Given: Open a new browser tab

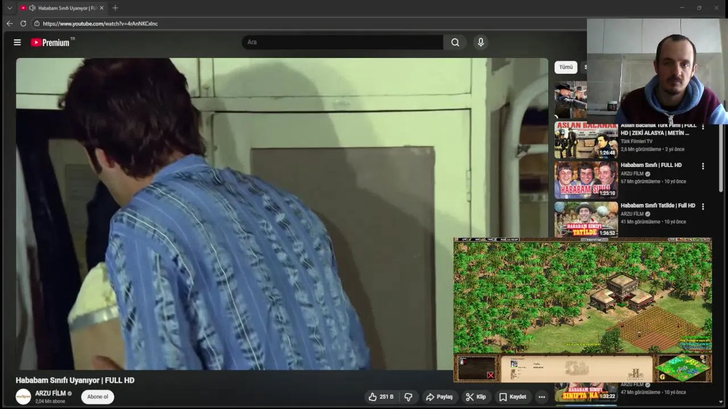Looking at the screenshot, I should 115,8.
